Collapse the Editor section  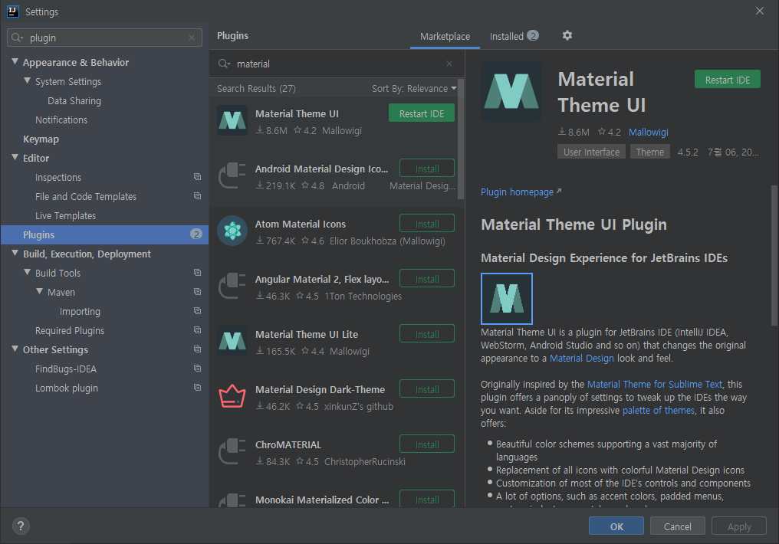[x=15, y=157]
